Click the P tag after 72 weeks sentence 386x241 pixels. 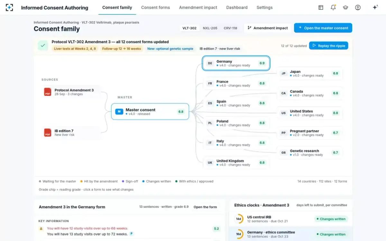click(x=132, y=234)
